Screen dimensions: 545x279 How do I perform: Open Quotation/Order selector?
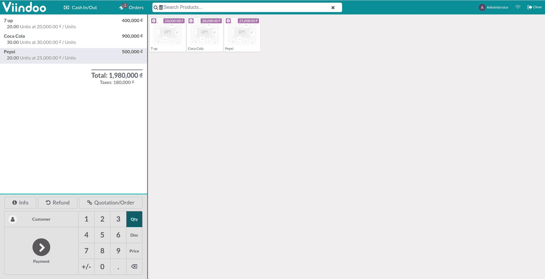110,203
